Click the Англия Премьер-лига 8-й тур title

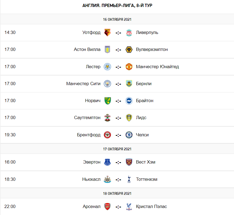117,5
